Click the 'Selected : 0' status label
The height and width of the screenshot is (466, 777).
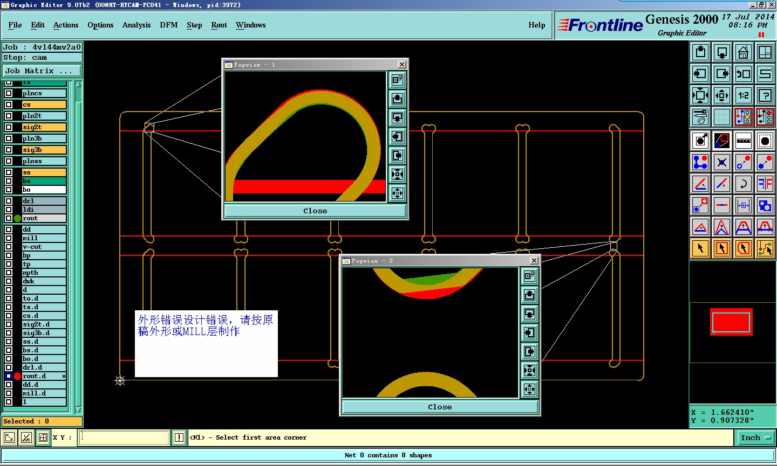(x=42, y=421)
